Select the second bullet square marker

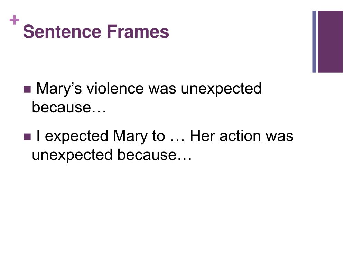click(x=27, y=137)
